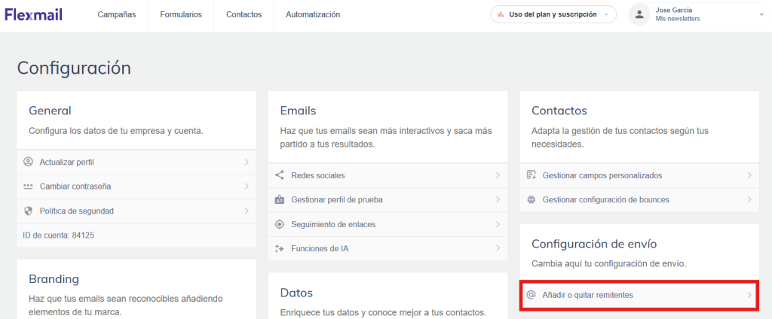Click the @ icon for Añadir o quitar remitentes
Viewport: 772px width, 319px height.
tap(531, 295)
